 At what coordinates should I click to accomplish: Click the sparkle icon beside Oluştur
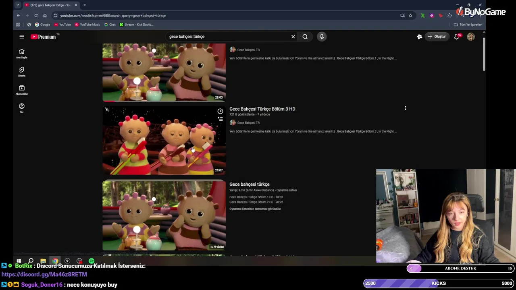point(420,37)
